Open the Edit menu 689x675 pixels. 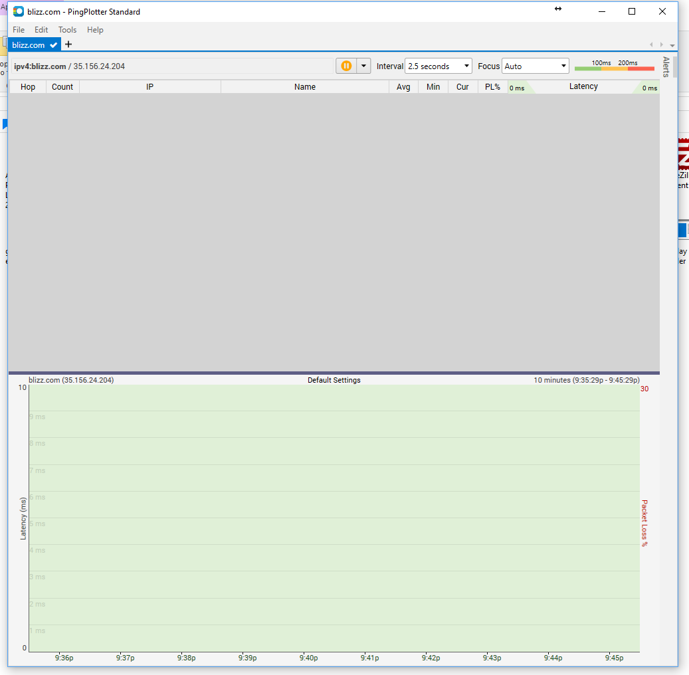[x=41, y=30]
